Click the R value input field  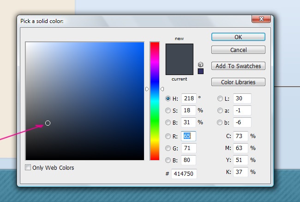point(189,136)
